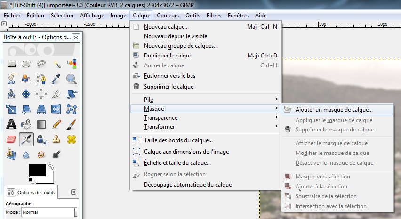This screenshot has width=401, height=219.
Task: Select the Rectangle Select tool
Action: 12,64
